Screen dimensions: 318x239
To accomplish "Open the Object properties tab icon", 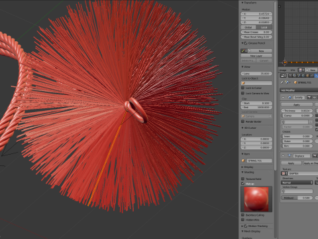I will coord(307,76).
